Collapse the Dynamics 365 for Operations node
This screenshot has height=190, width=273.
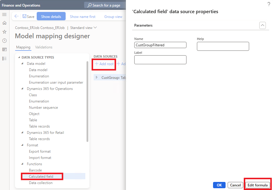(23, 89)
